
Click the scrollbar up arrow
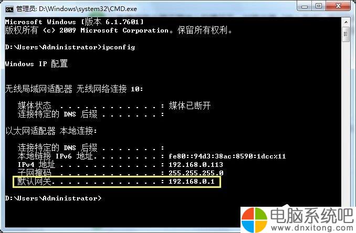point(346,22)
